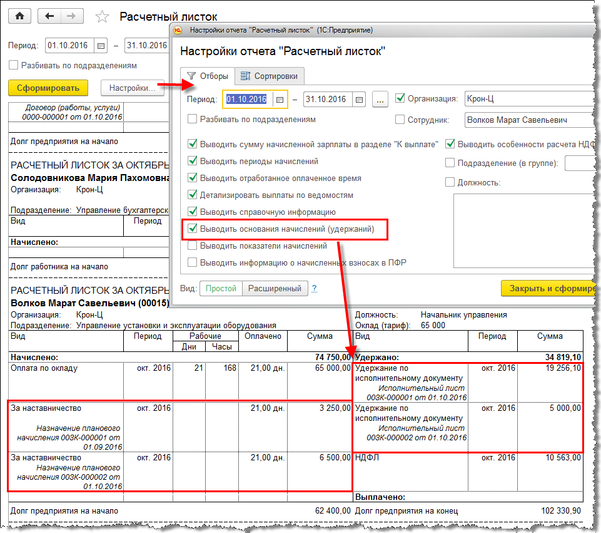
Task: Toggle Разбивать по подразделениям in settings dialog
Action: coord(193,119)
